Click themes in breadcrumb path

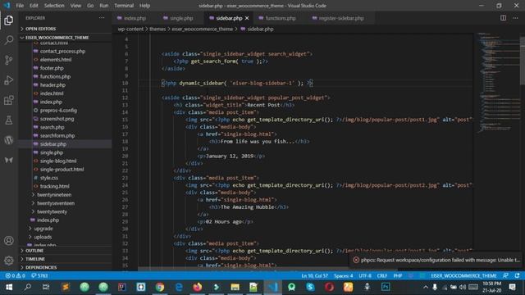pos(157,29)
